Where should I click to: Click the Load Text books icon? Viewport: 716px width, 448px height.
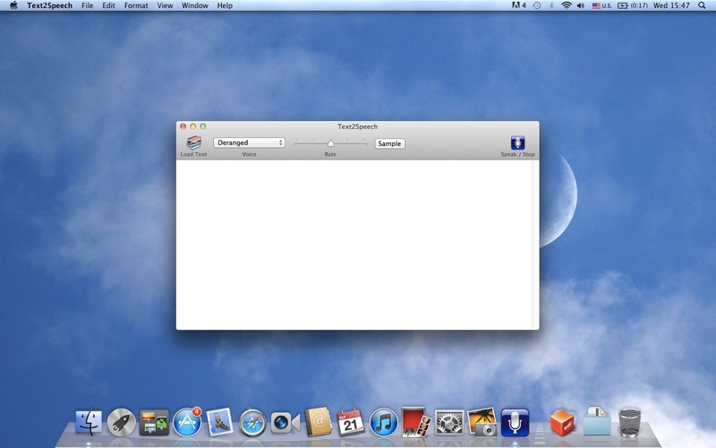tap(193, 143)
